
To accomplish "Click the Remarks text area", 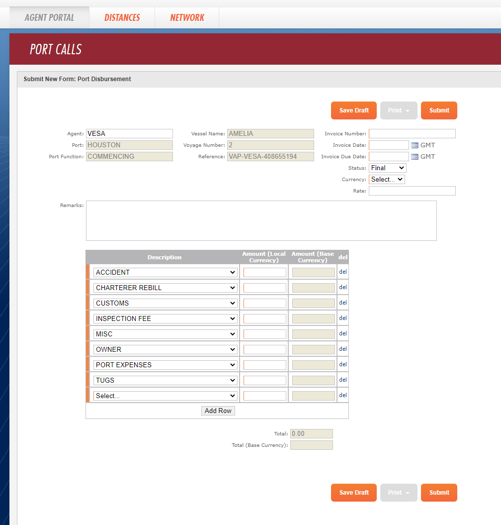I will coord(261,220).
